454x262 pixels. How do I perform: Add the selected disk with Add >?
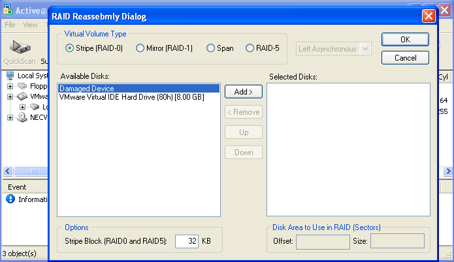pyautogui.click(x=244, y=92)
